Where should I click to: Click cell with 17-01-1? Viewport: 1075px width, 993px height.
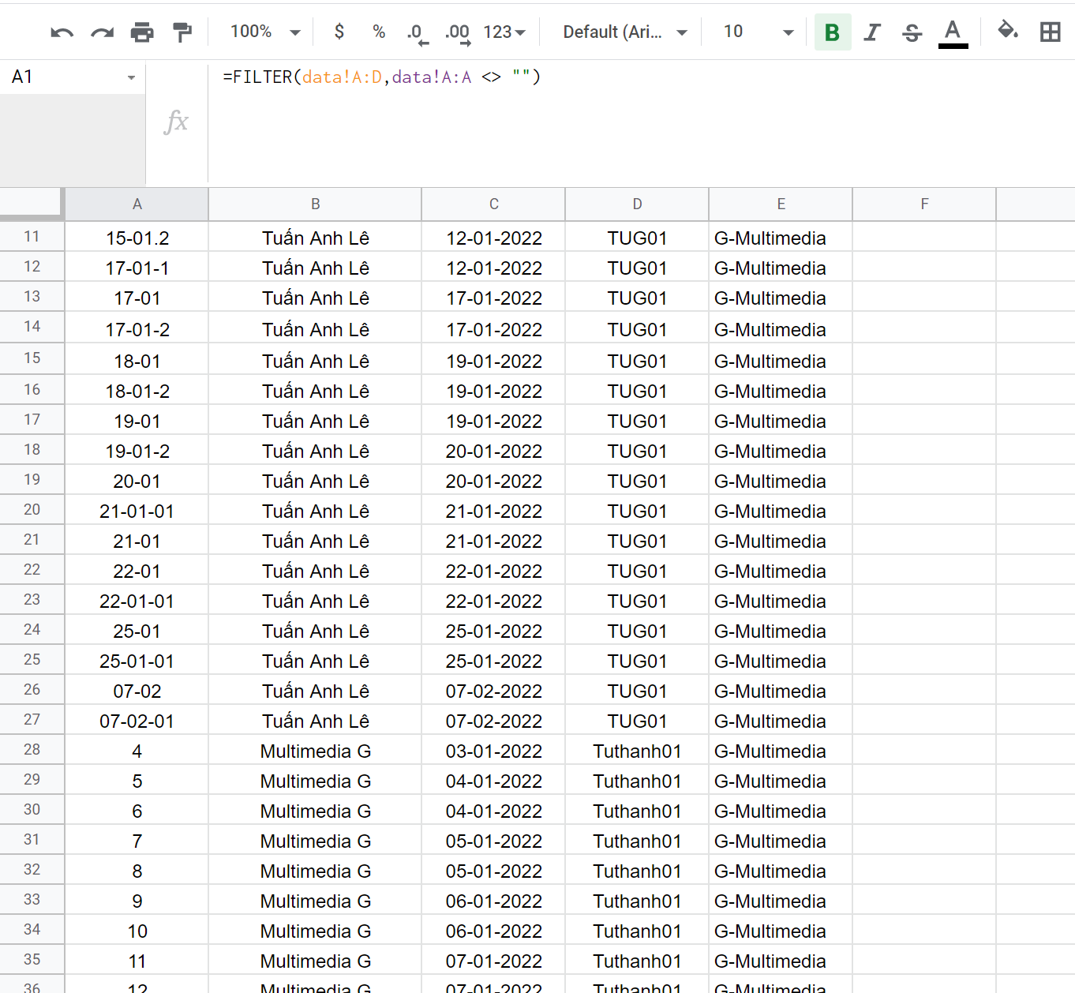coord(137,268)
